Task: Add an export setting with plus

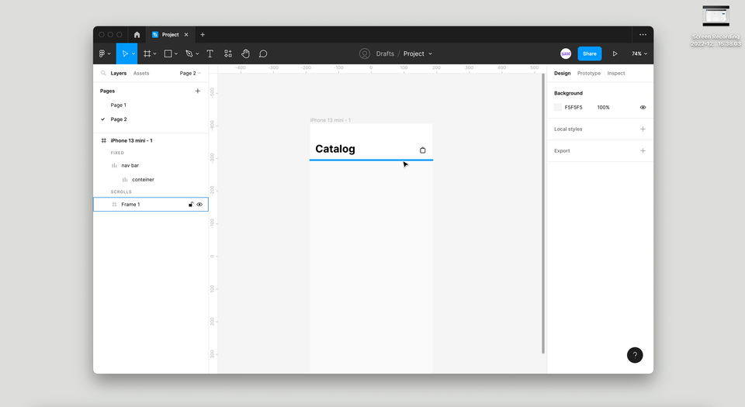Action: (x=643, y=151)
